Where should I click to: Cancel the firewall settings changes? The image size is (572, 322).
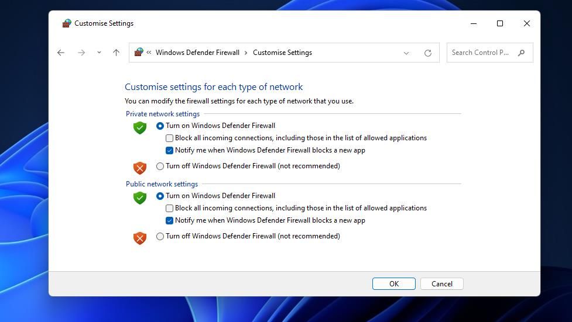tap(442, 284)
